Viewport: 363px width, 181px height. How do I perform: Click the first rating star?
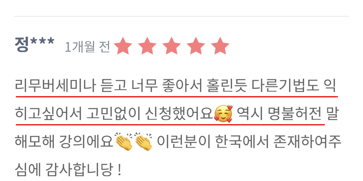(123, 46)
